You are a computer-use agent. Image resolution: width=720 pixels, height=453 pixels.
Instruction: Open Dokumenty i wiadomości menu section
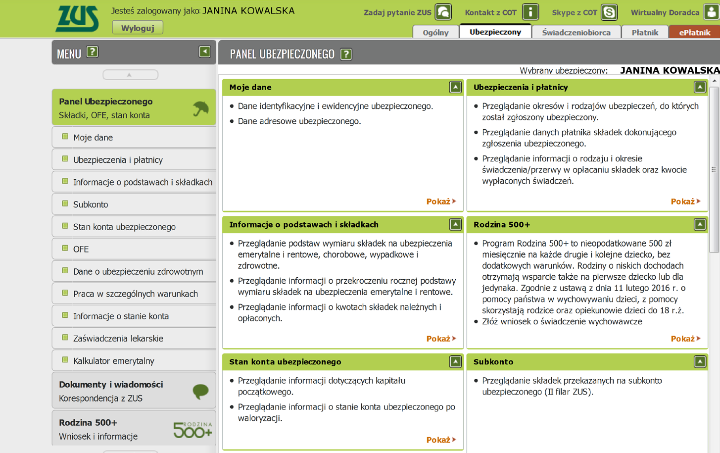click(134, 391)
